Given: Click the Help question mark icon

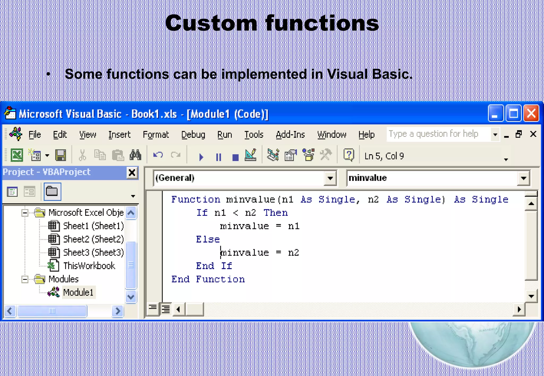Looking at the screenshot, I should pyautogui.click(x=348, y=155).
